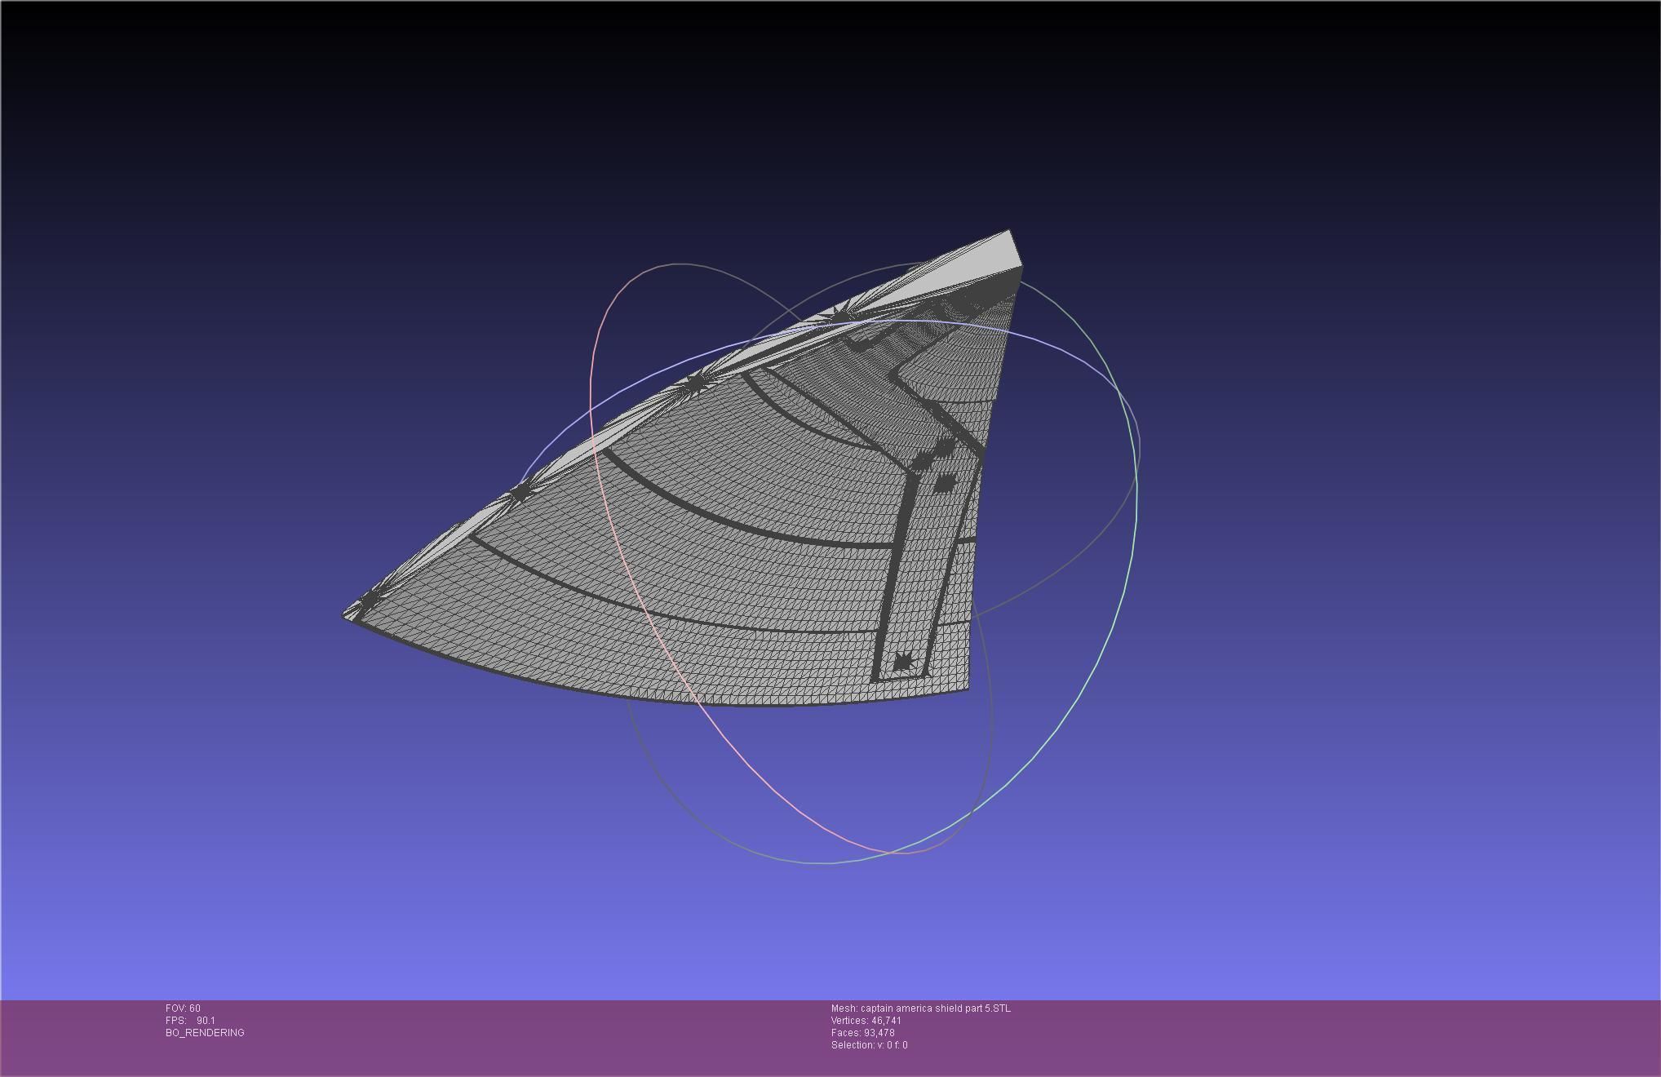This screenshot has height=1077, width=1661.
Task: Click the BO_RENDERING status text
Action: point(205,1033)
